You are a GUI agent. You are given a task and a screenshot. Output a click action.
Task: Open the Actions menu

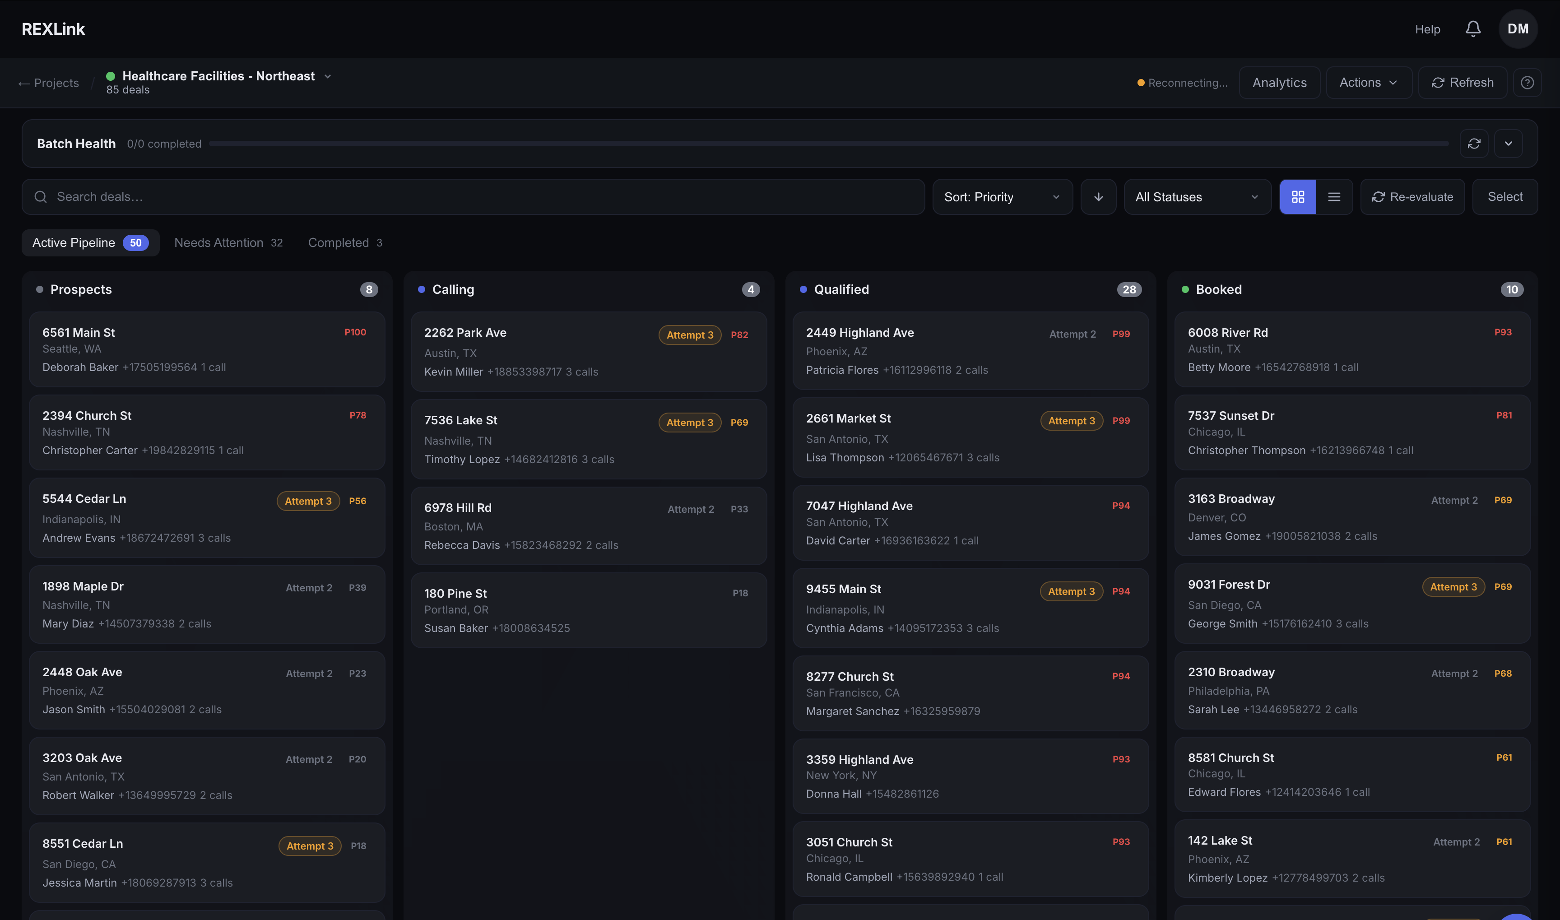pyautogui.click(x=1369, y=82)
